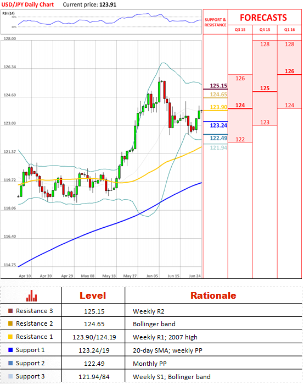Screen dimensions: 304x384
Task: Click the RSI (14) indicator label
Action: [8, 13]
